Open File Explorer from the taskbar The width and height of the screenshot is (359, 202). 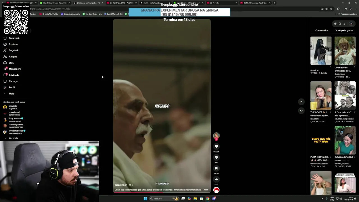tap(195, 199)
